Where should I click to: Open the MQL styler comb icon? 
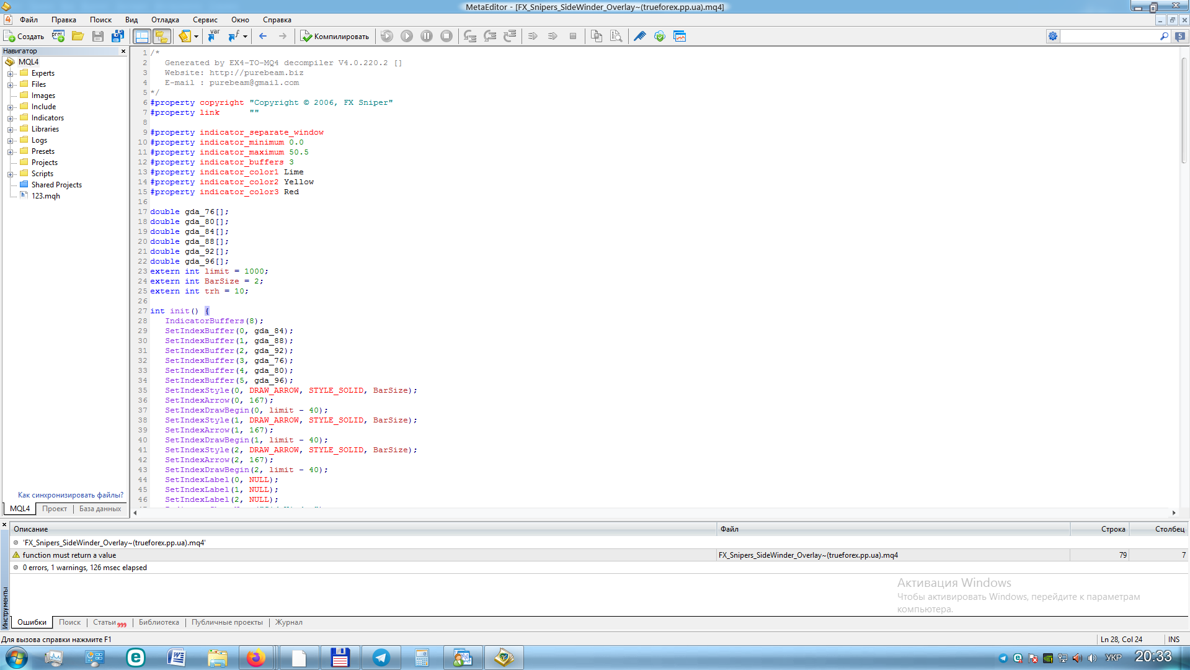tap(639, 37)
